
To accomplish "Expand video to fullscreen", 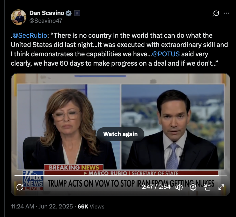I will (221, 187).
